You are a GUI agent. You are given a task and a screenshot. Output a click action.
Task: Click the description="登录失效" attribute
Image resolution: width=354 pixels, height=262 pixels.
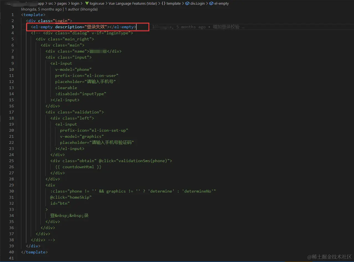tap(81, 27)
